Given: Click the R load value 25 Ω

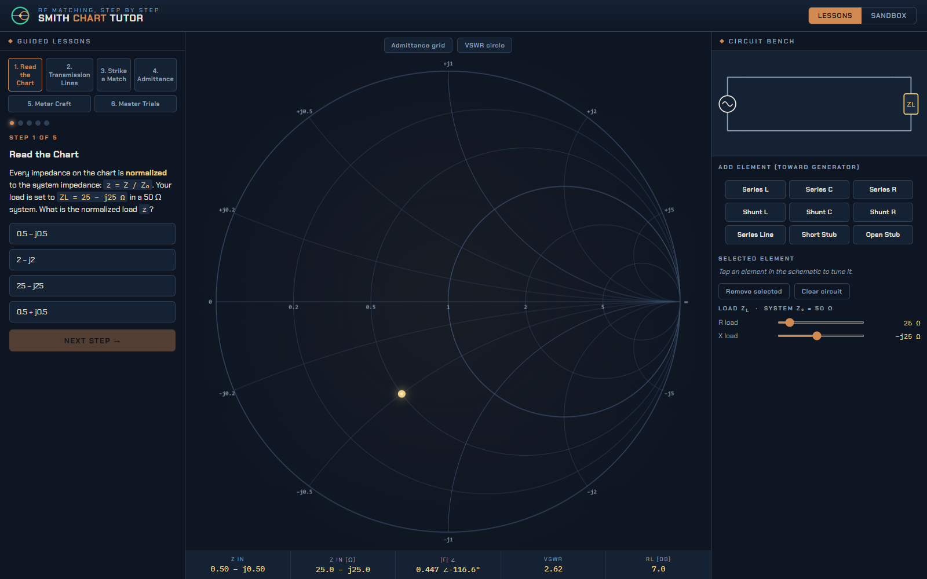Looking at the screenshot, I should click(x=912, y=323).
